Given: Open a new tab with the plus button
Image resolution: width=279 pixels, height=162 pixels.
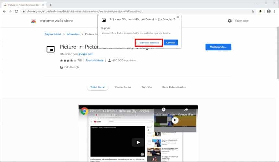Looking at the screenshot, I should coord(50,5).
